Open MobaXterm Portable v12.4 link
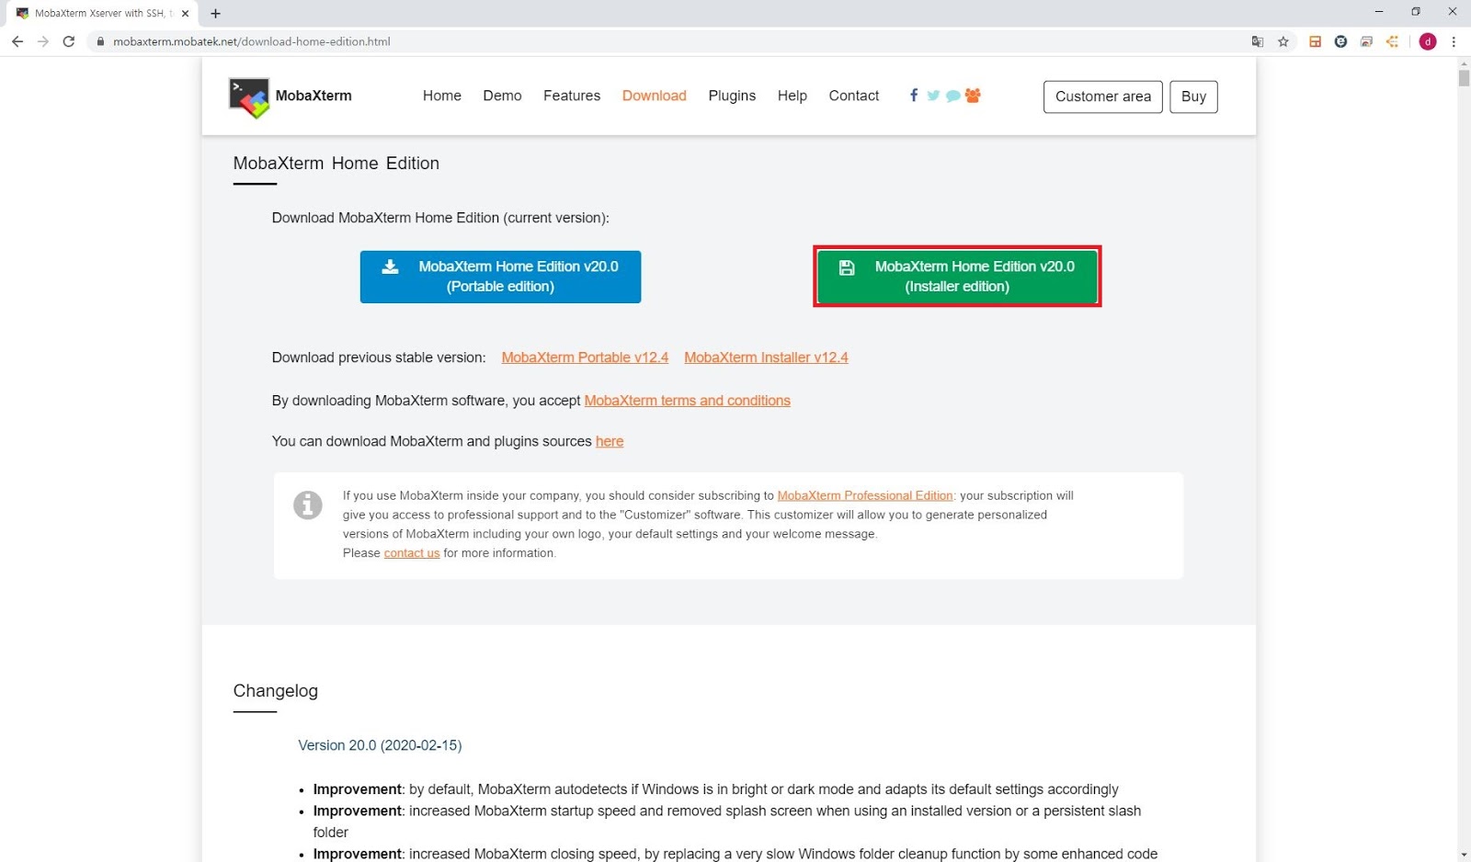Viewport: 1471px width, 862px height. (585, 357)
